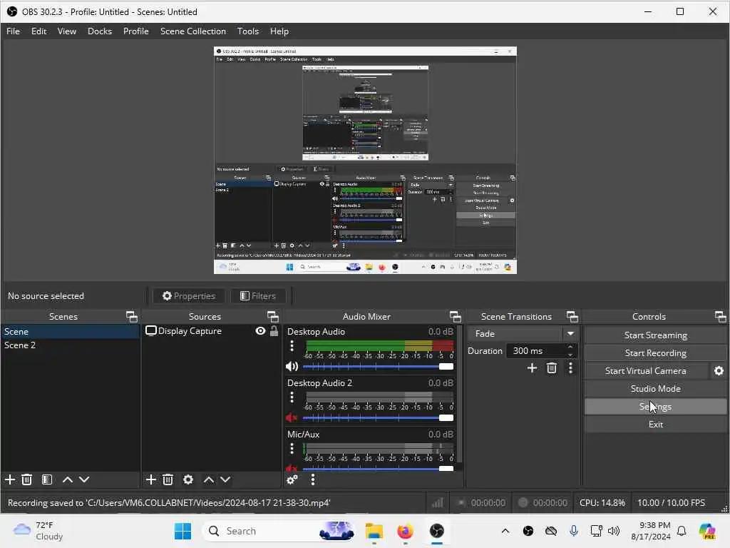Show hidden system tray icons chevron

point(505,531)
